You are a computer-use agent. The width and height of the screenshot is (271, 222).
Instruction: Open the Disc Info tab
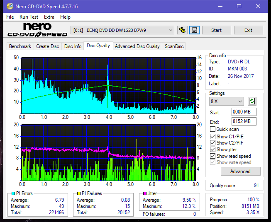pyautogui.click(x=73, y=46)
